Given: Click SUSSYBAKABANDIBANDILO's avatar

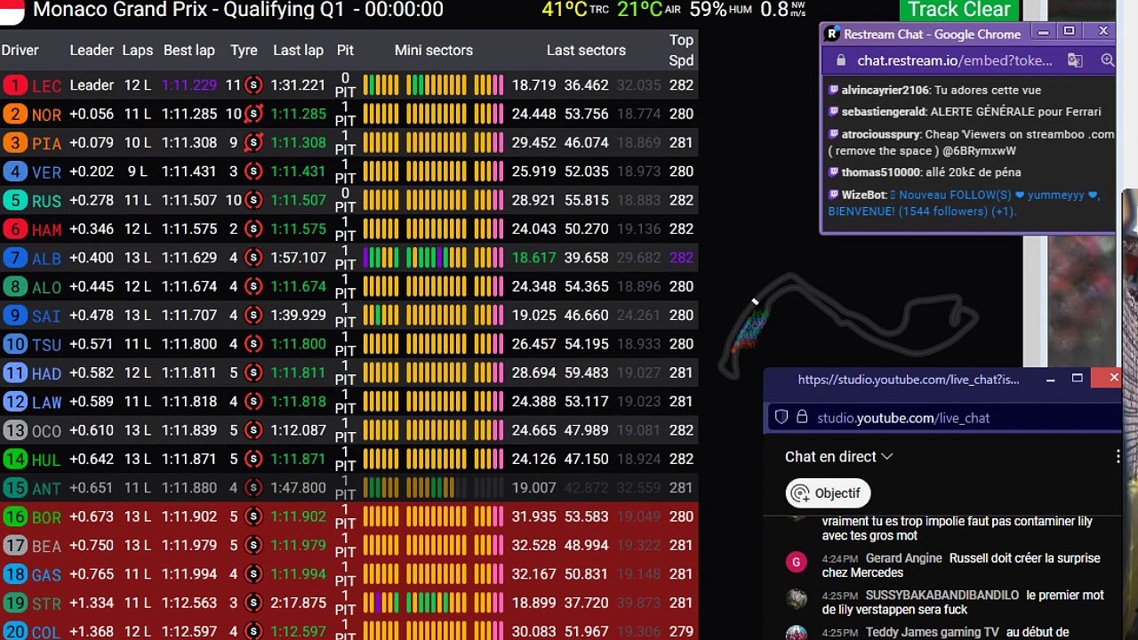Looking at the screenshot, I should tap(797, 598).
